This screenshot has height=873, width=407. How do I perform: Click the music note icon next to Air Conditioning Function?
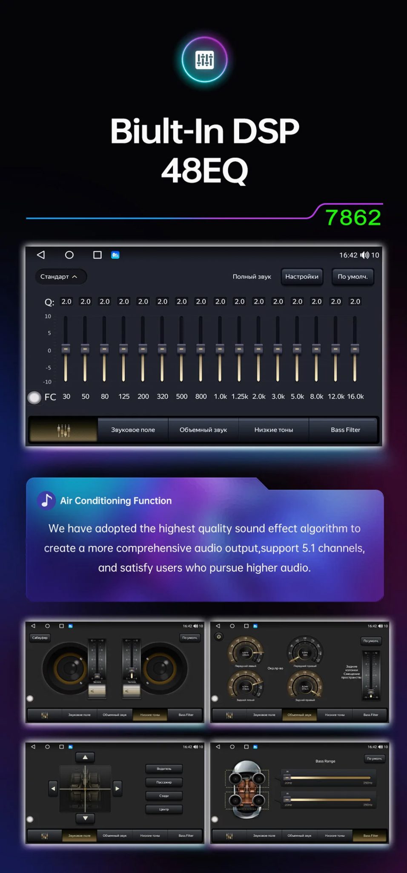pos(46,500)
